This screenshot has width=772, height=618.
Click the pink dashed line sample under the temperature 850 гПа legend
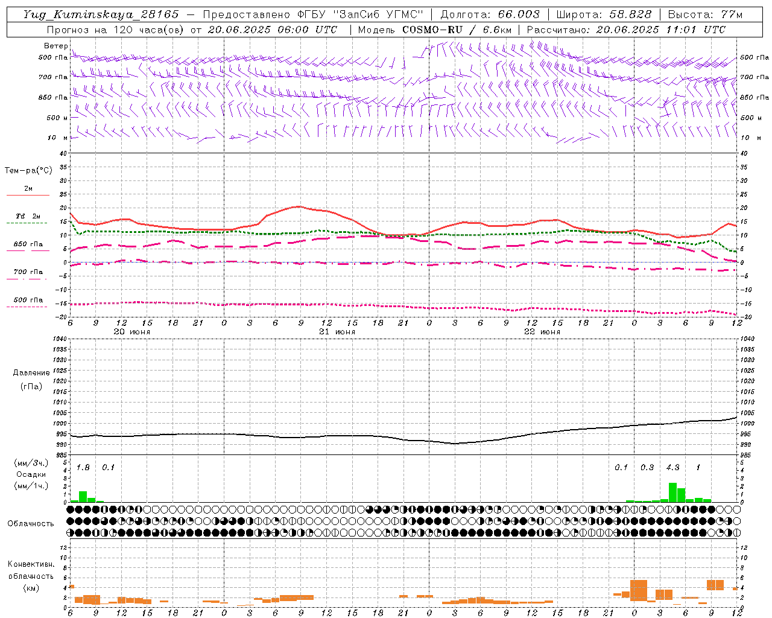pos(28,250)
